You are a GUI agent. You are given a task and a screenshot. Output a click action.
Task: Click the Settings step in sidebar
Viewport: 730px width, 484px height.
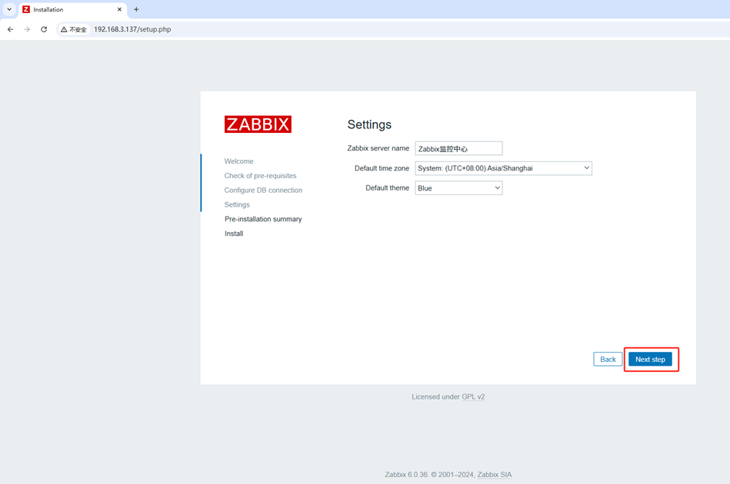click(237, 204)
